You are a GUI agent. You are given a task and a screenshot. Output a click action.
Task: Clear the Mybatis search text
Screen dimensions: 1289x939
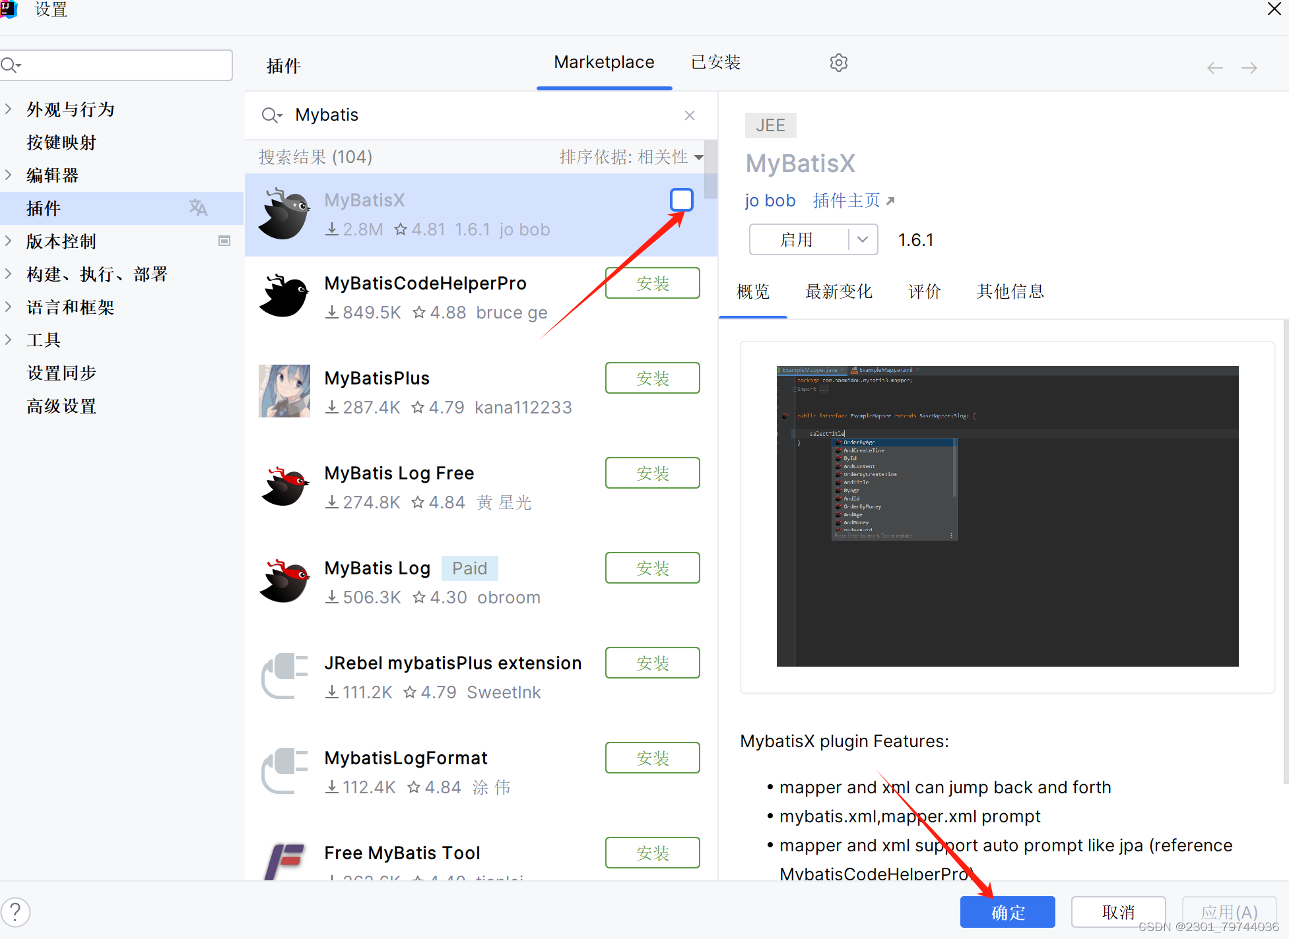[x=690, y=115]
